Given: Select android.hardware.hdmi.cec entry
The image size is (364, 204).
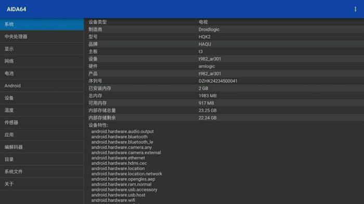Looking at the screenshot, I should pyautogui.click(x=119, y=163).
